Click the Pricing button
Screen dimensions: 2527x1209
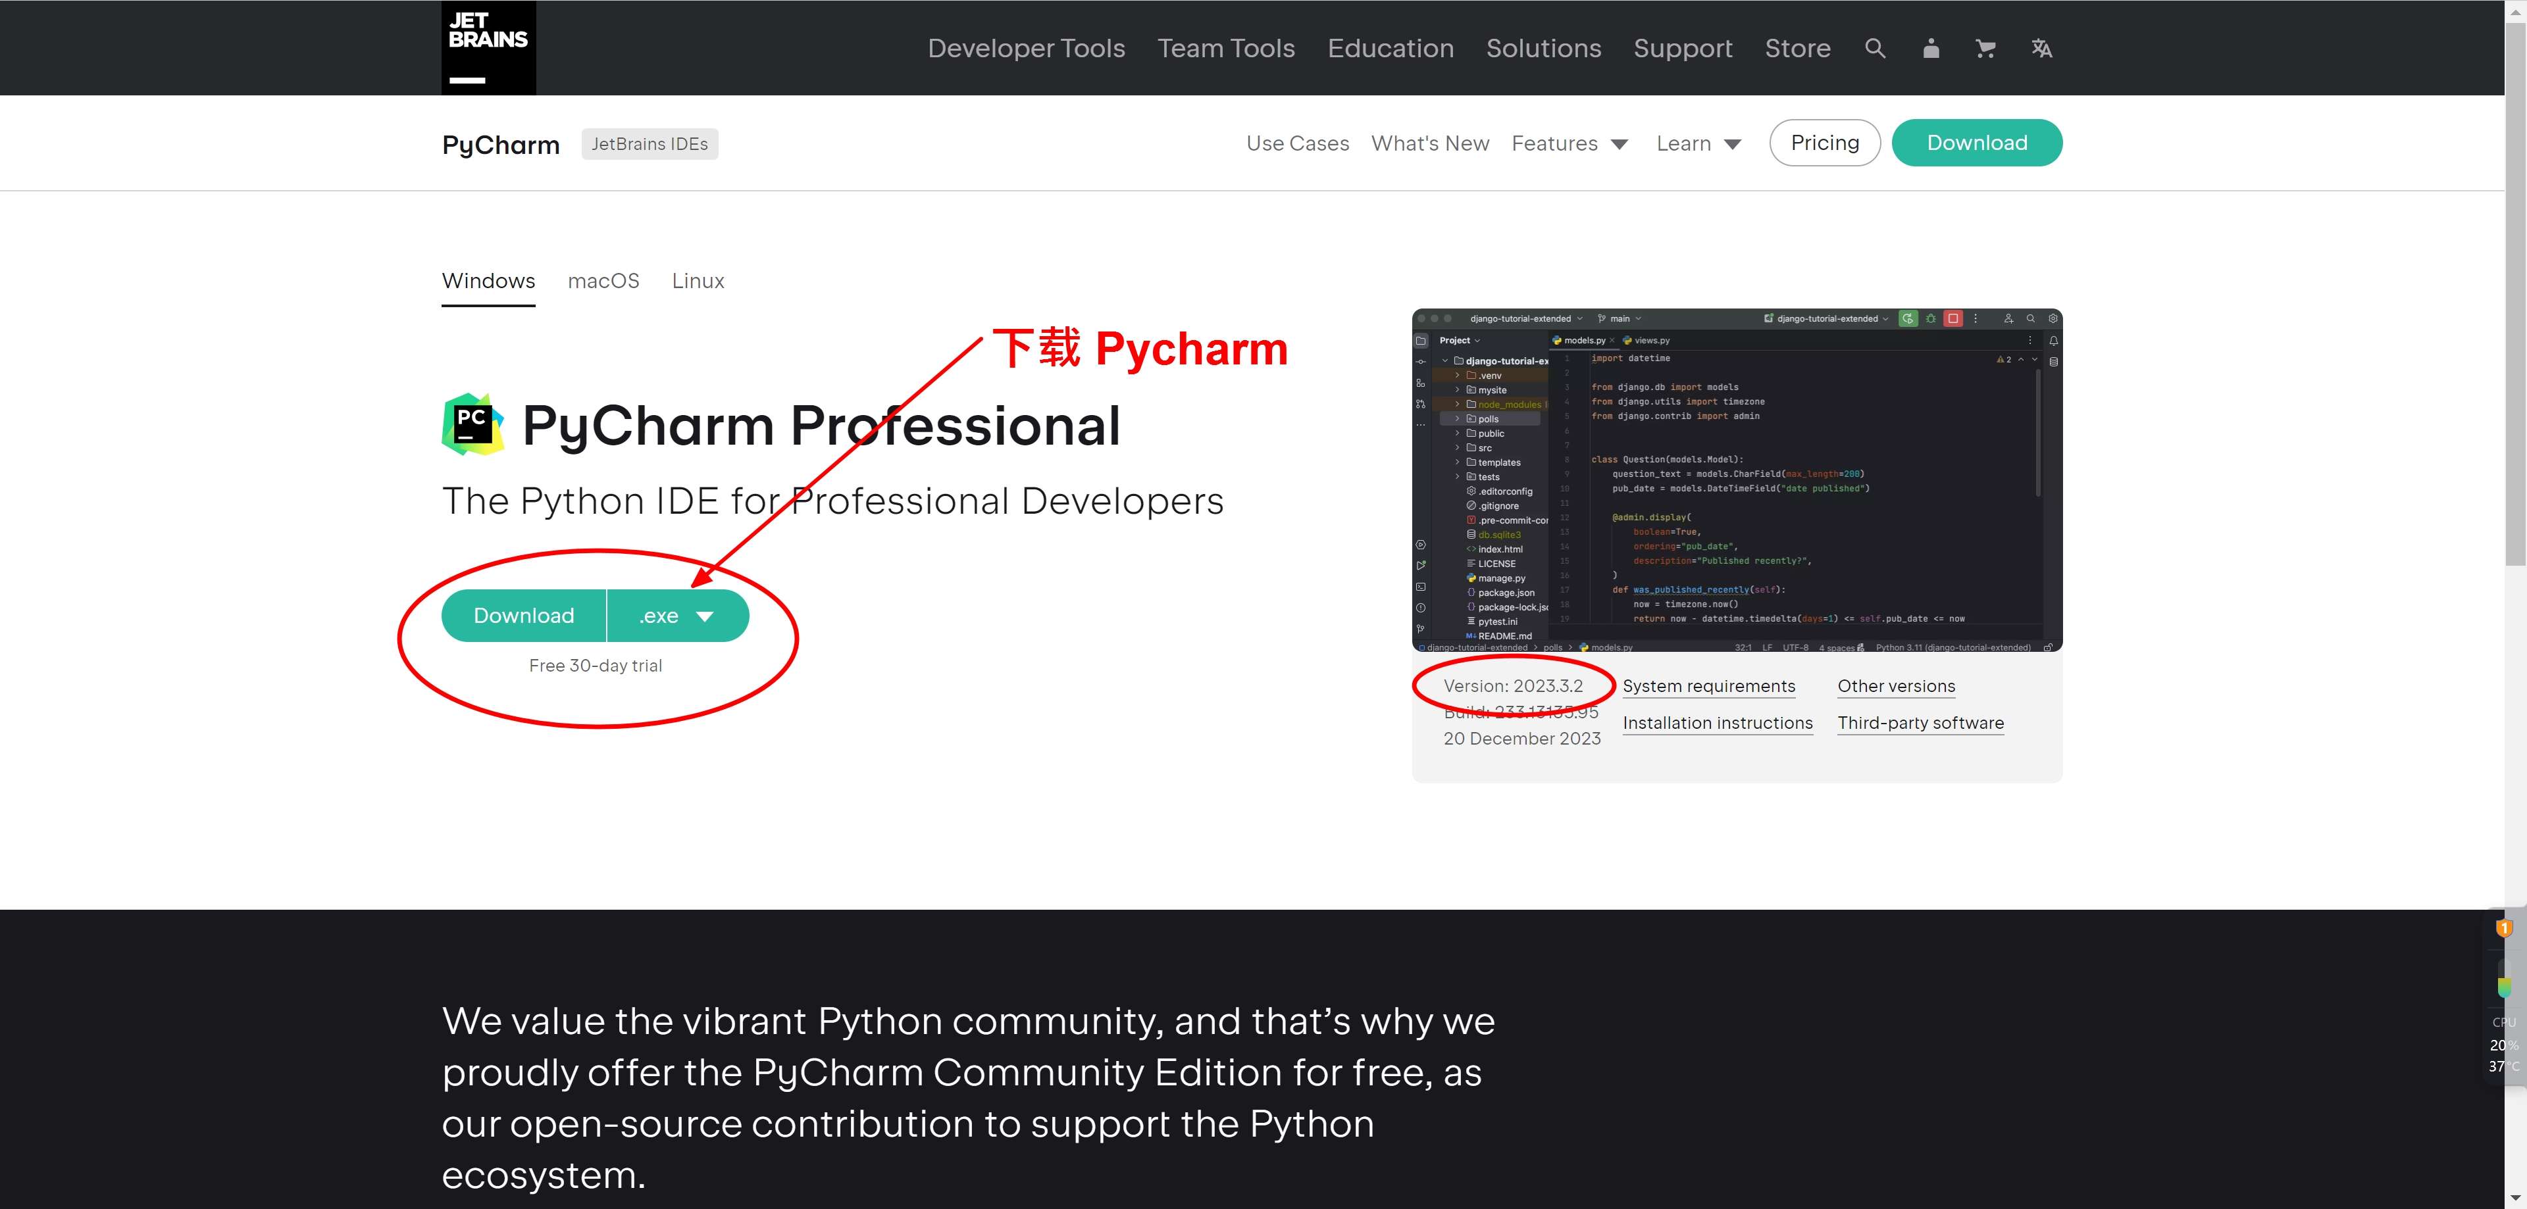point(1825,143)
